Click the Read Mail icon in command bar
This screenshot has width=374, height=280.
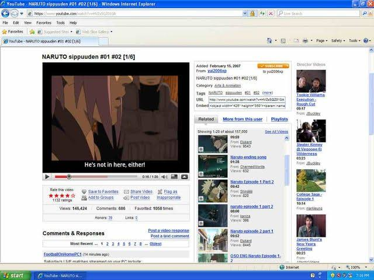tap(296, 41)
